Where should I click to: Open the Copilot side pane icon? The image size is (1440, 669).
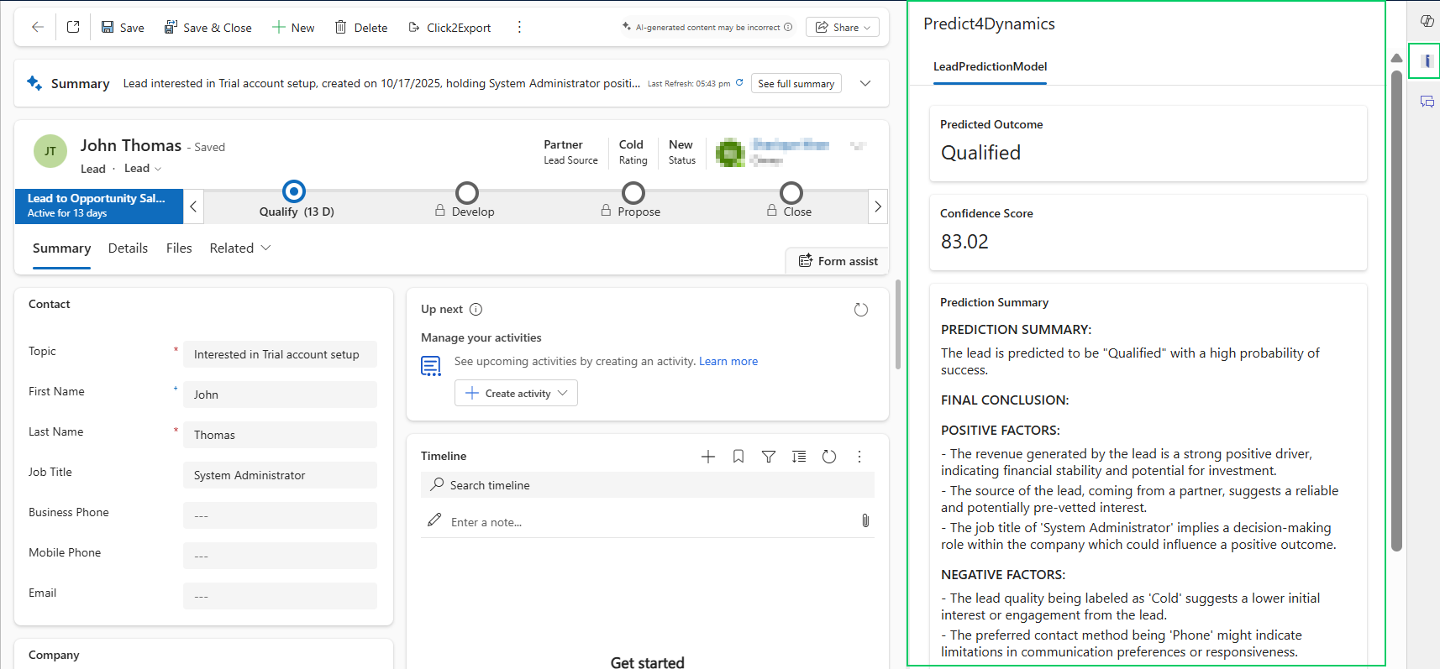(1427, 21)
